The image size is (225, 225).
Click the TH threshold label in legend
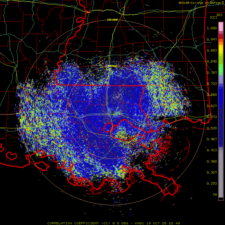215,195
